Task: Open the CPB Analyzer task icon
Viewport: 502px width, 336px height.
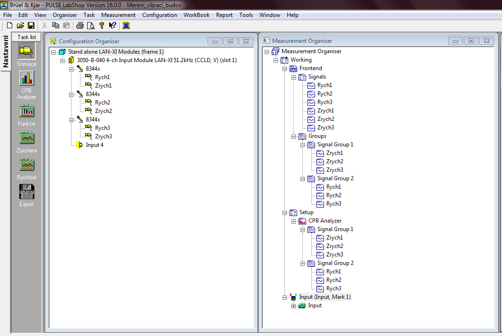Action: [x=26, y=79]
